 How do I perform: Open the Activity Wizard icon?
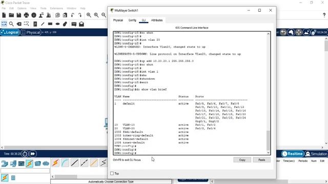[41, 15]
